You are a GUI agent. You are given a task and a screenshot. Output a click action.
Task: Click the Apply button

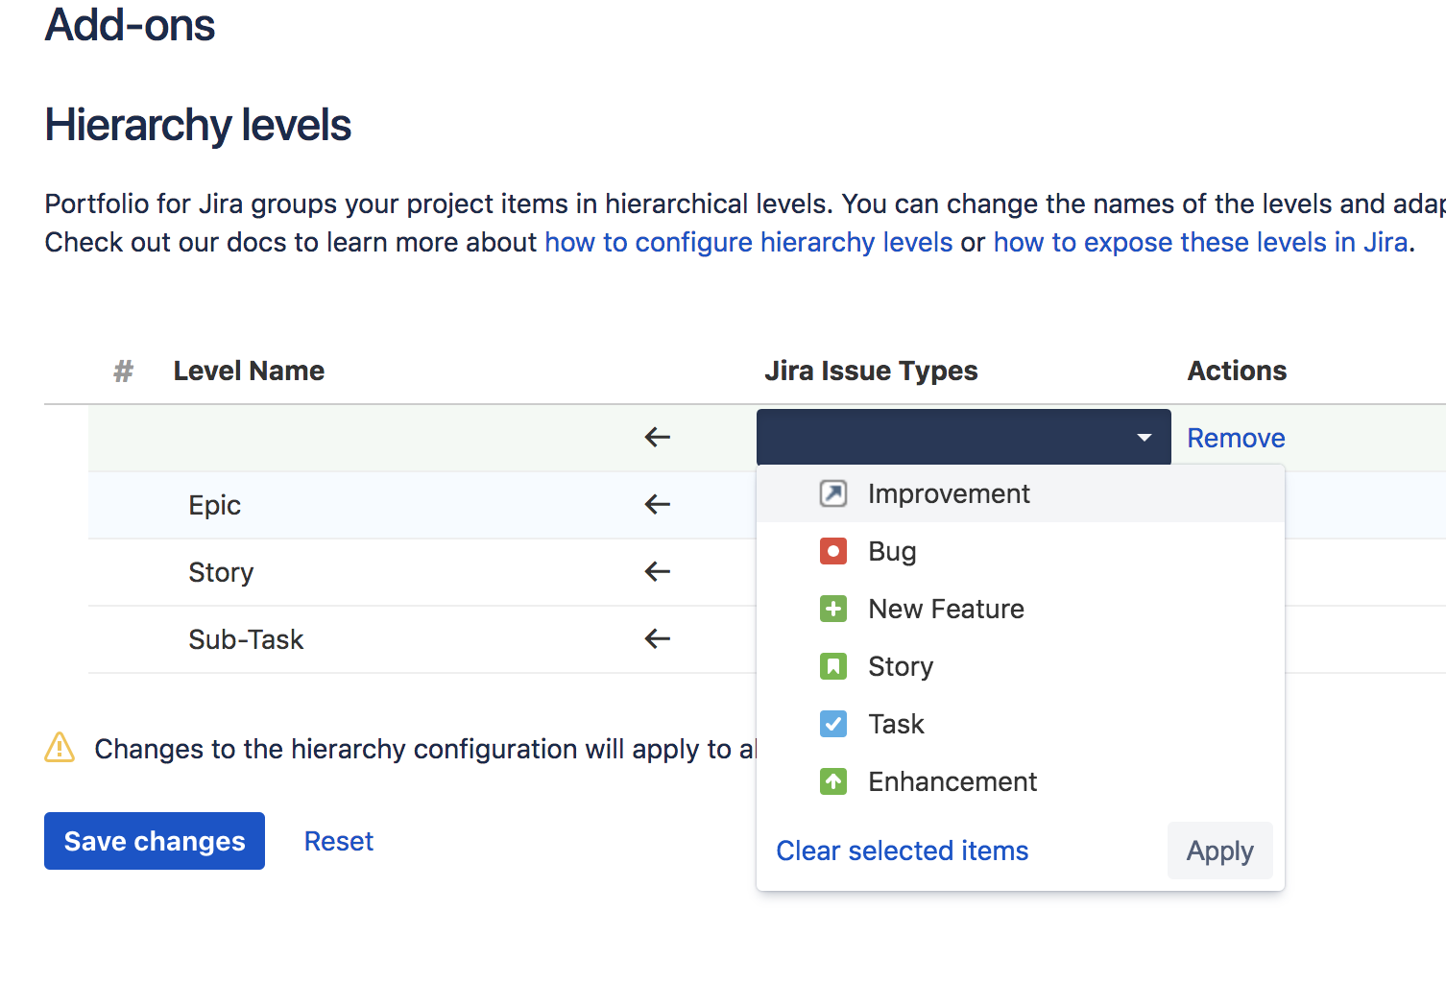pyautogui.click(x=1219, y=851)
